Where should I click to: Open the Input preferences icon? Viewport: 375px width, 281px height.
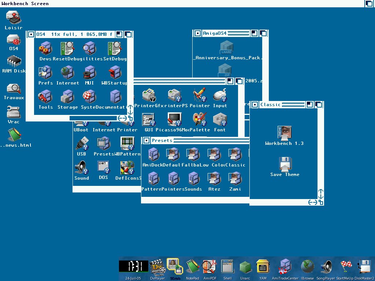click(x=220, y=95)
